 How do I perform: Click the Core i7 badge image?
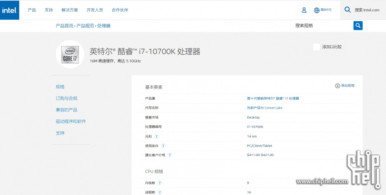70,54
